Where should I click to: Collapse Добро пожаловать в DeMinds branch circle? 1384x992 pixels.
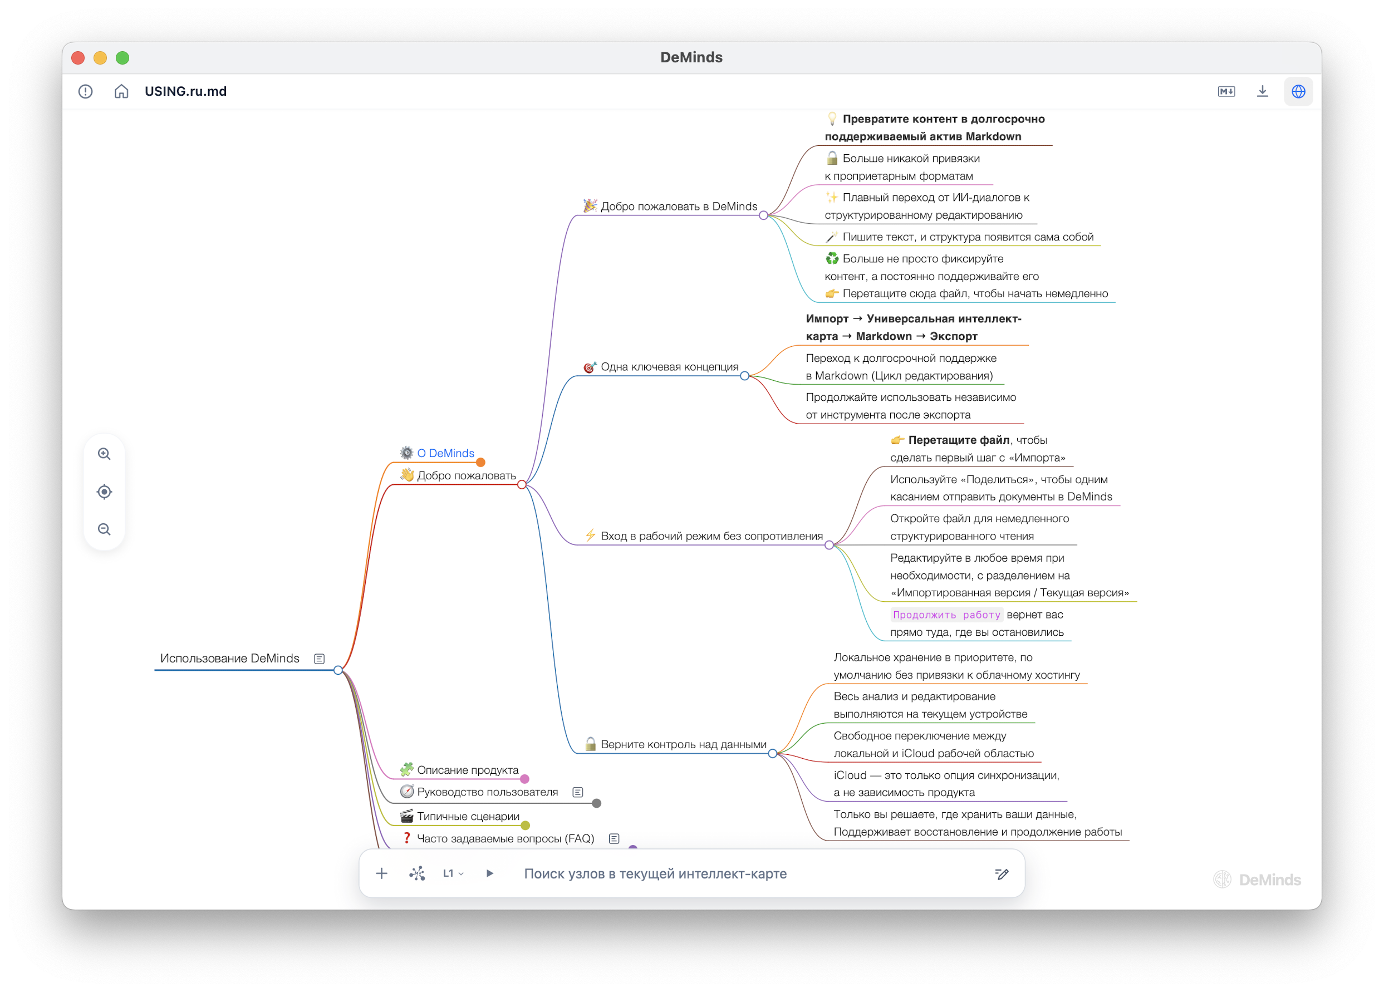tap(763, 215)
